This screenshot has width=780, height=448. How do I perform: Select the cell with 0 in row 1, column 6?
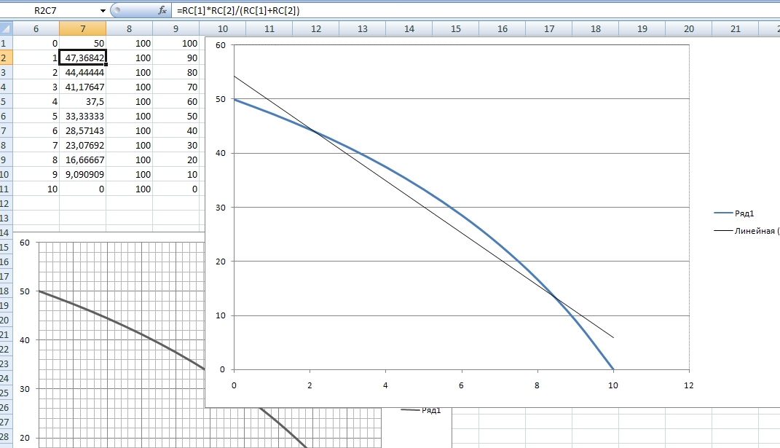click(x=36, y=43)
